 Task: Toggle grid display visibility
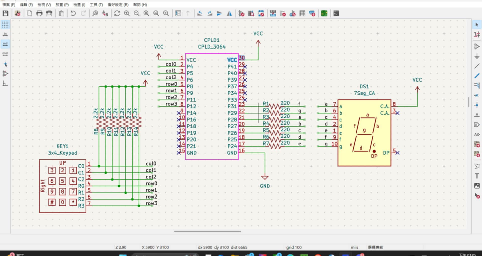tap(5, 25)
